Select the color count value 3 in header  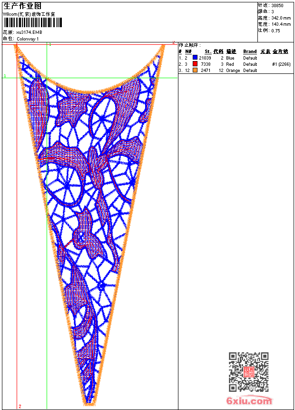[273, 12]
